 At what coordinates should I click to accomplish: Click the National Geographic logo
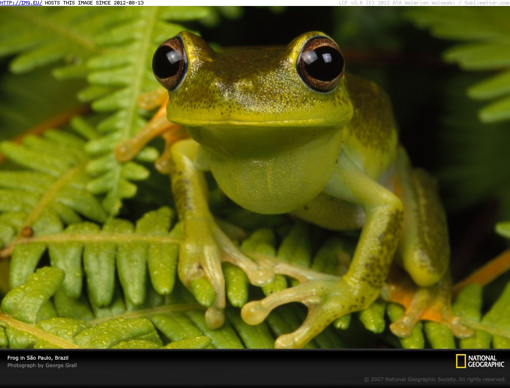(x=480, y=361)
